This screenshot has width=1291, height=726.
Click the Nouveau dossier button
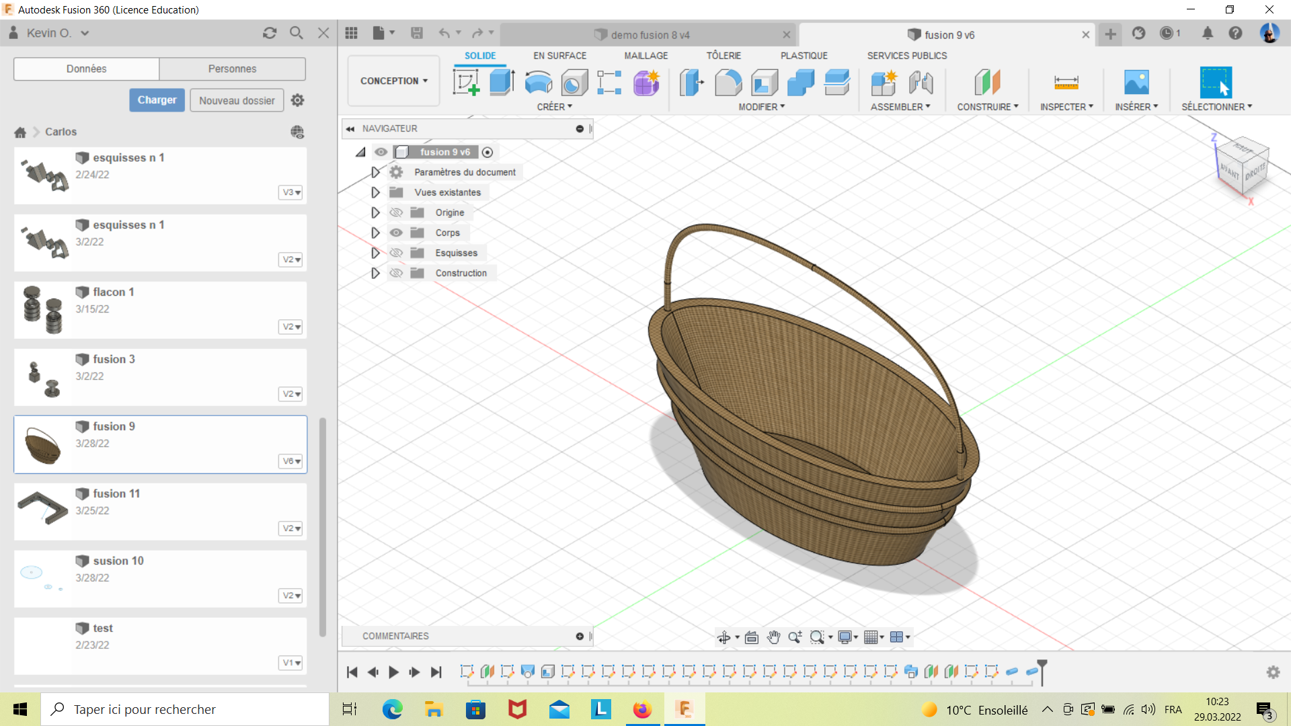tap(237, 100)
